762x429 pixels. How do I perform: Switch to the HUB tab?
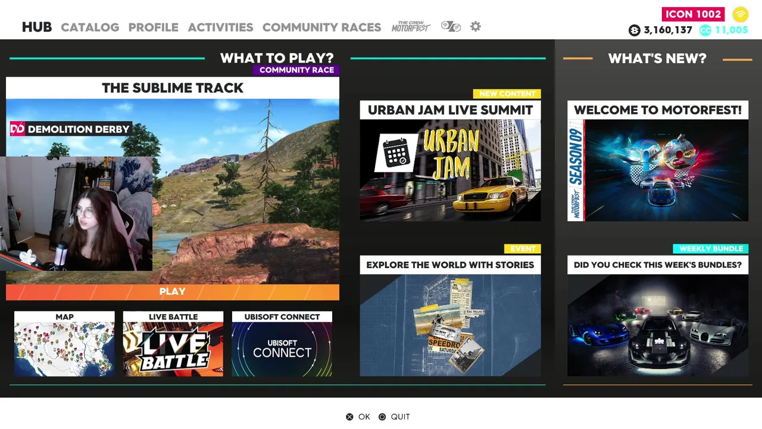click(37, 27)
